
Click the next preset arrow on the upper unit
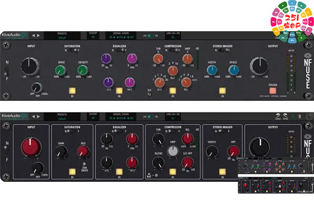pyautogui.click(x=38, y=35)
